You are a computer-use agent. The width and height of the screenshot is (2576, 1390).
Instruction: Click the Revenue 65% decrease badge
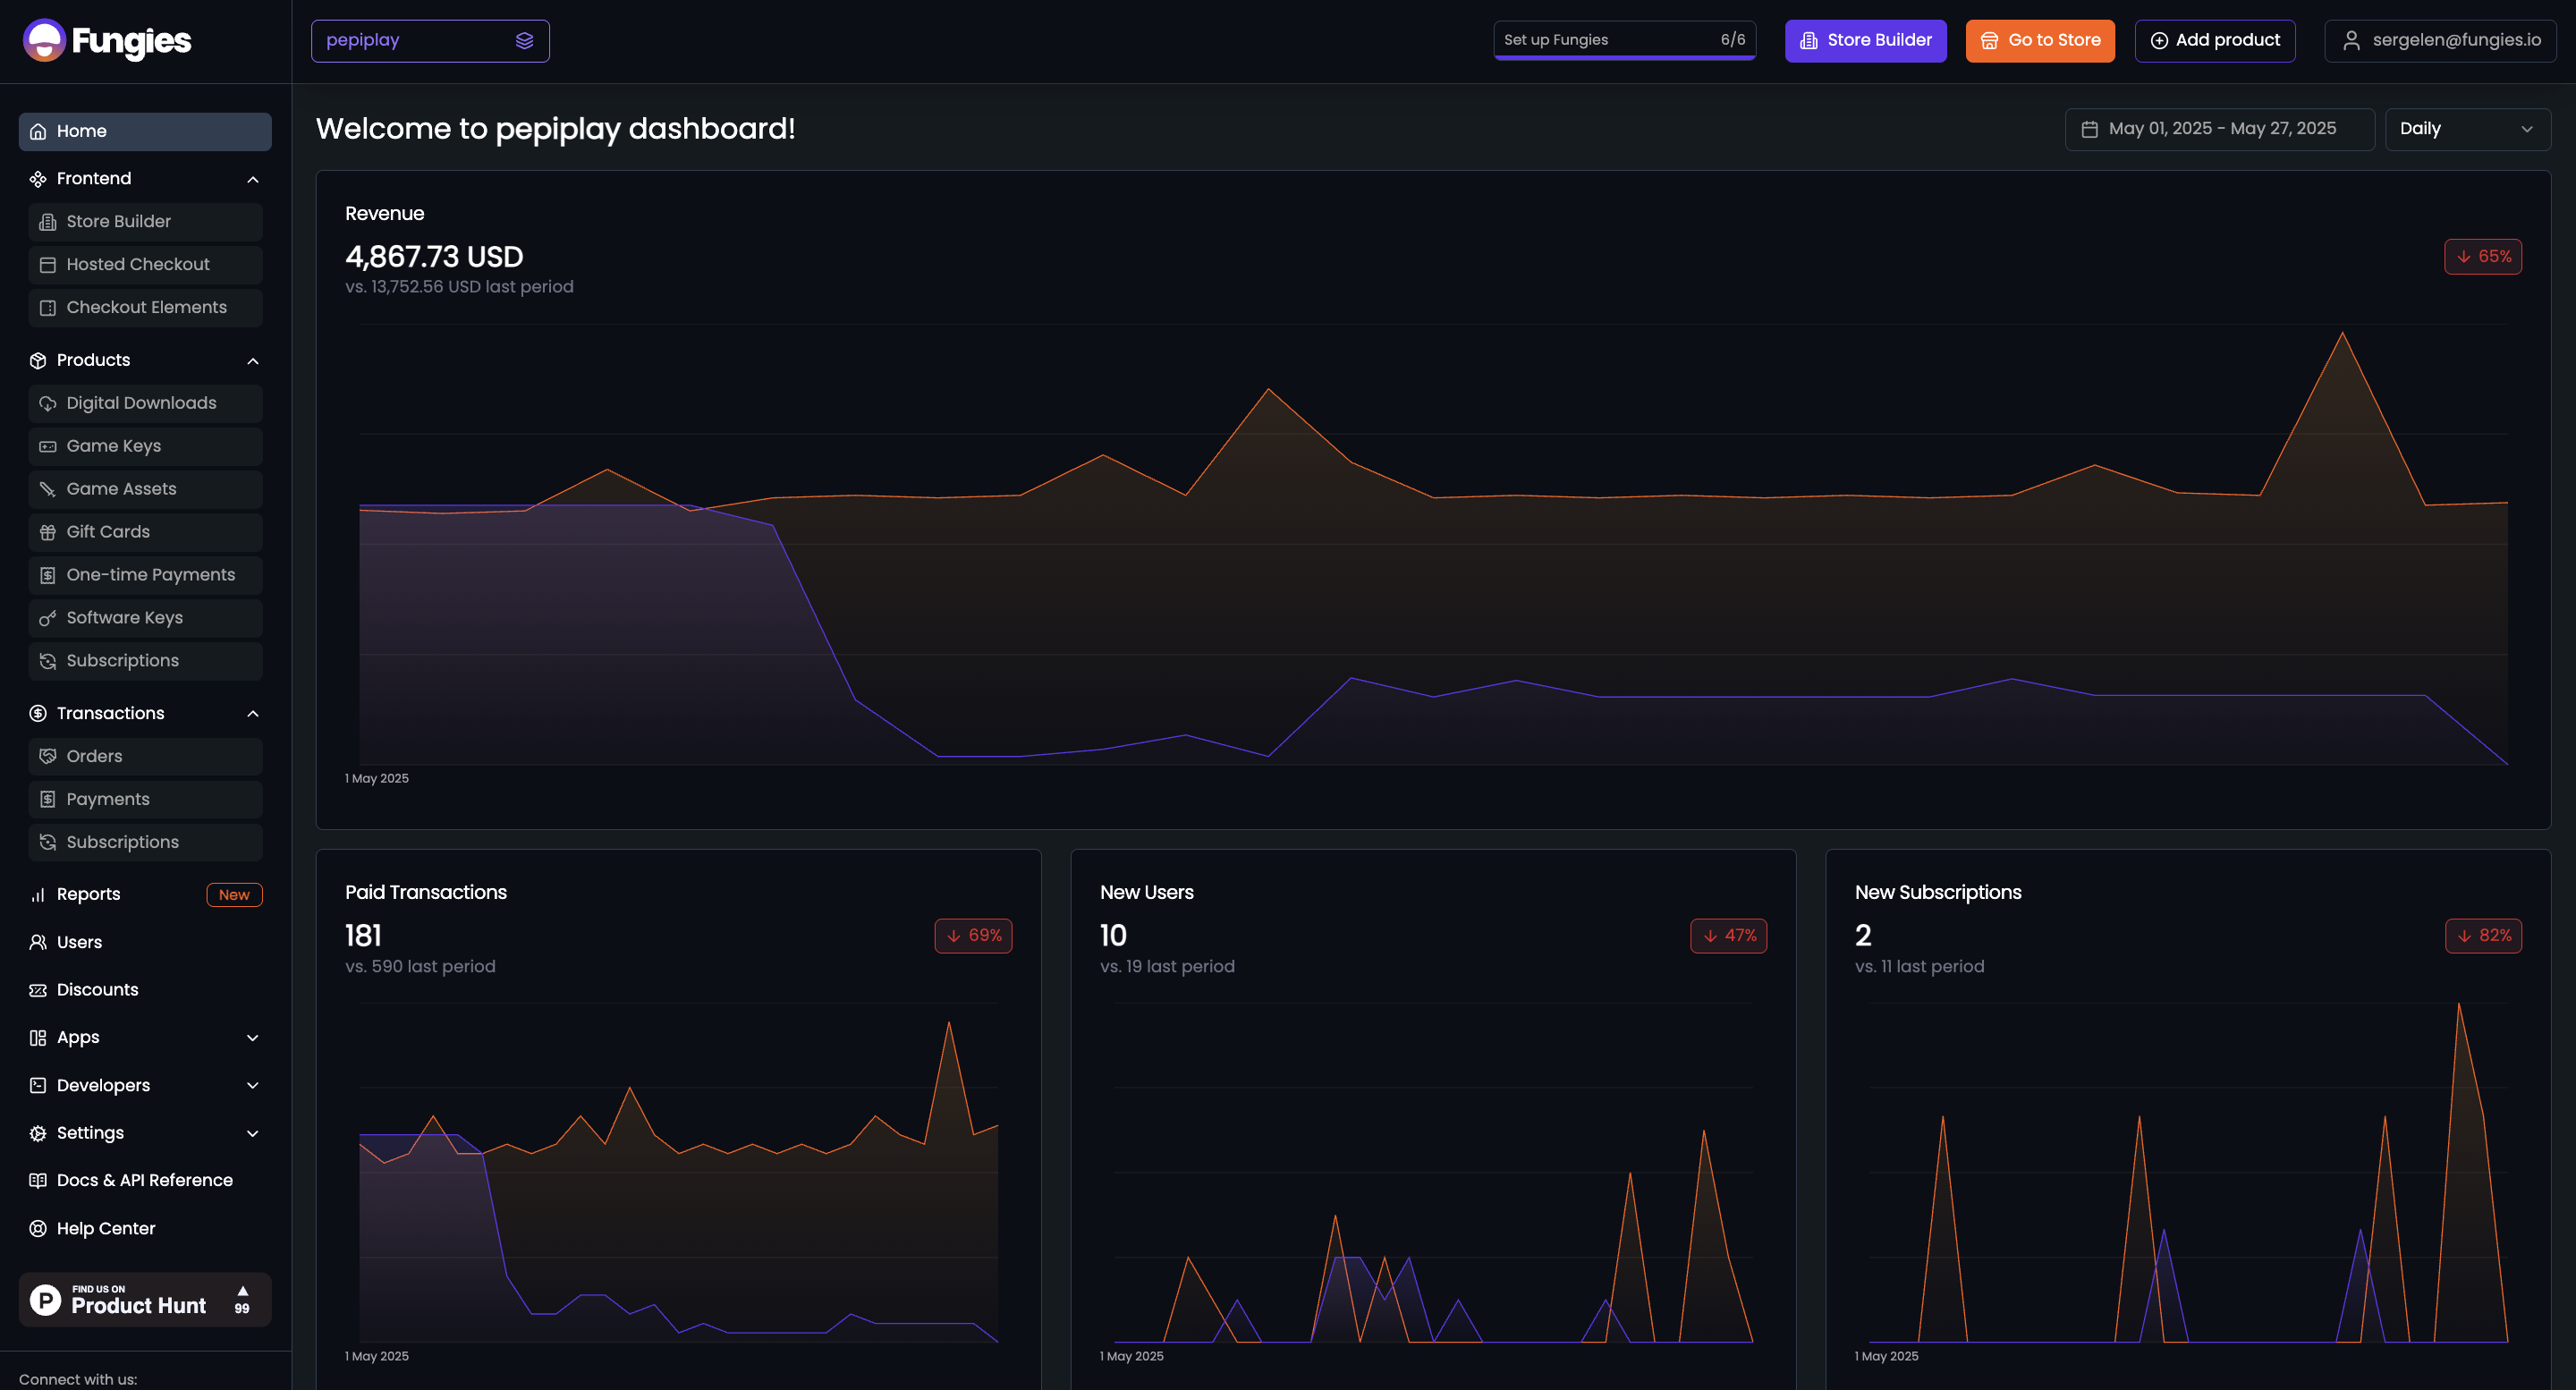[2483, 257]
